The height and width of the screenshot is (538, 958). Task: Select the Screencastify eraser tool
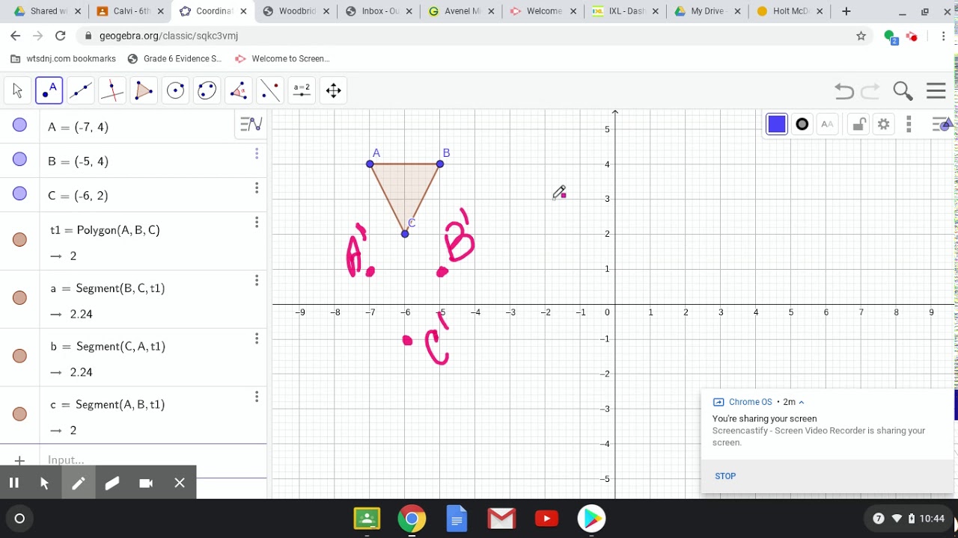pos(112,483)
